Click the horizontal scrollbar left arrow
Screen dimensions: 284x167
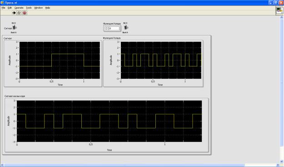(x=2, y=165)
